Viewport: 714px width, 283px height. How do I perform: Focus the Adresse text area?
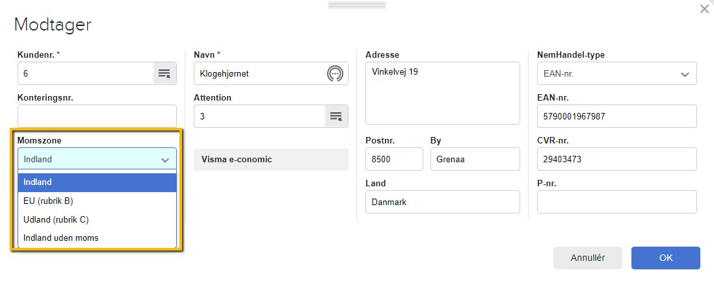(442, 93)
